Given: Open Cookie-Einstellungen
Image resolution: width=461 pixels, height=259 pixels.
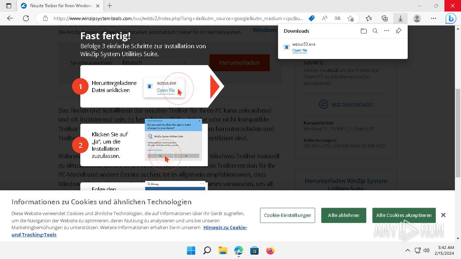Looking at the screenshot, I should click(x=287, y=215).
